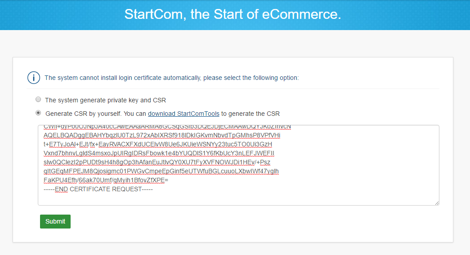The image size is (470, 255).
Task: Open the 'download StartComTools' link
Action: (x=184, y=114)
